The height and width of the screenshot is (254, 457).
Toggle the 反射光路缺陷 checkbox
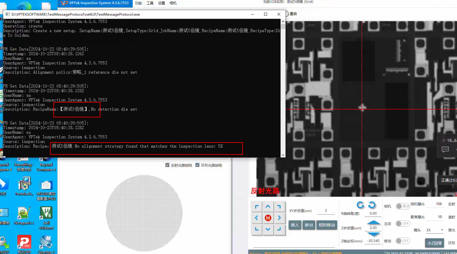click(168, 165)
